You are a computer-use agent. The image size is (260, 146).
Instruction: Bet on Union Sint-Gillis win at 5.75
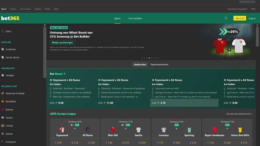244,143
